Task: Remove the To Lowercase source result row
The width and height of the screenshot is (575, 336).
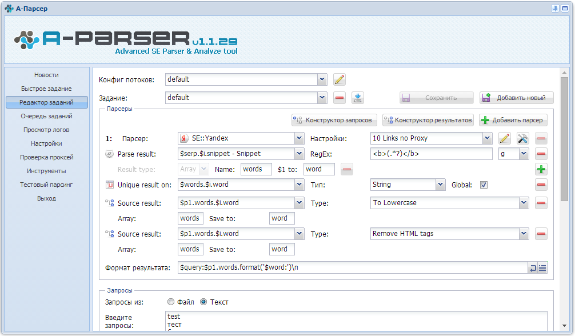Action: click(x=541, y=203)
